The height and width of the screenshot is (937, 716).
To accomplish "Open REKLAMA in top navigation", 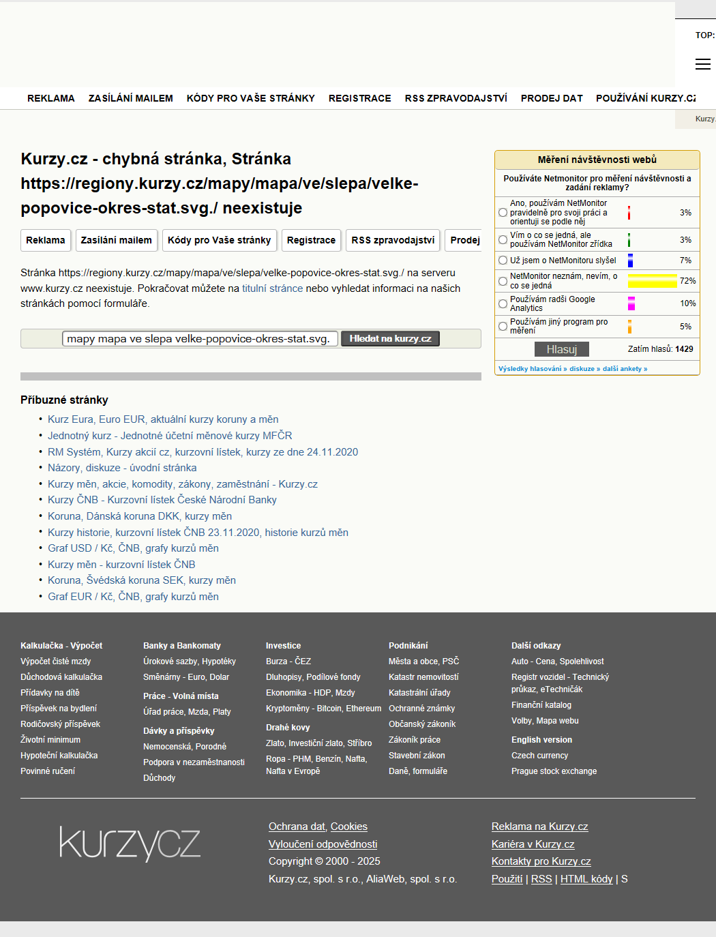I will [x=51, y=98].
